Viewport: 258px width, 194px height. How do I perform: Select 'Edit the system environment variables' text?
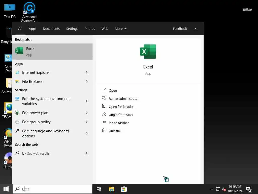[46, 101]
